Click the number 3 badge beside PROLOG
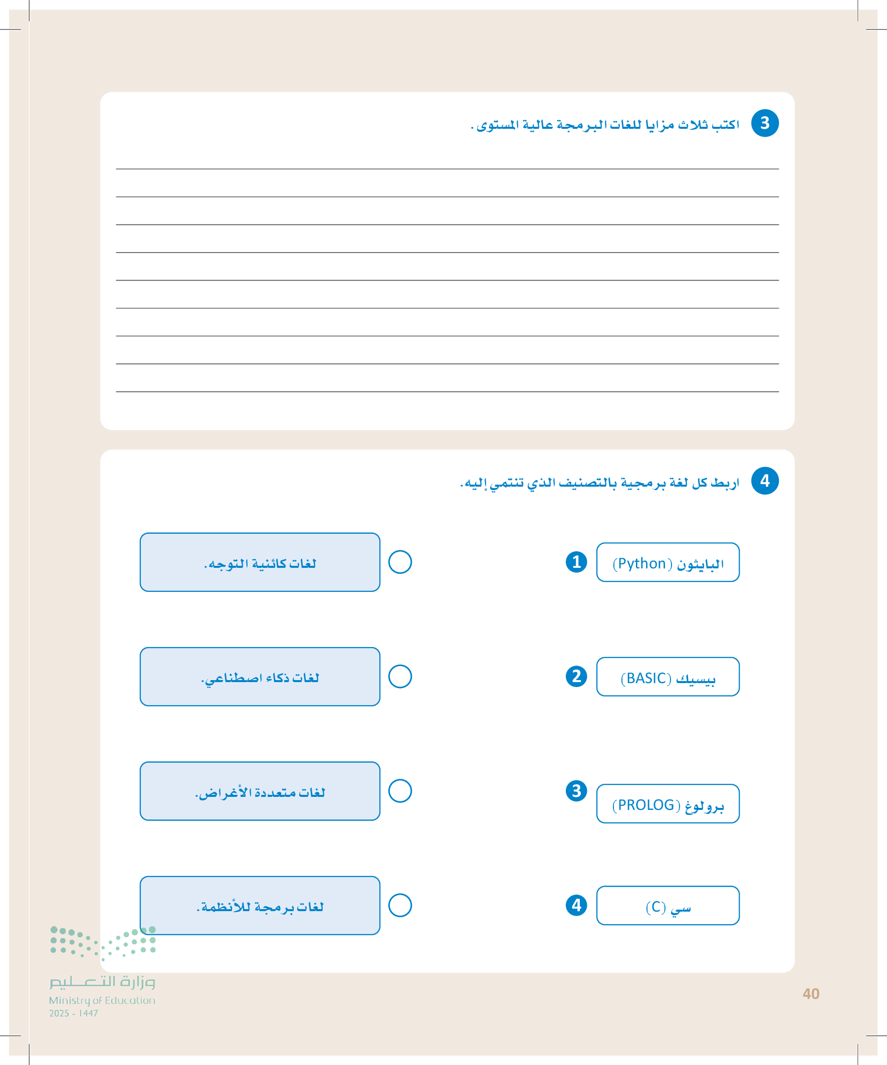 pyautogui.click(x=576, y=791)
